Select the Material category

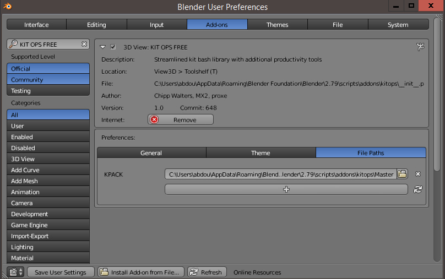click(48, 258)
